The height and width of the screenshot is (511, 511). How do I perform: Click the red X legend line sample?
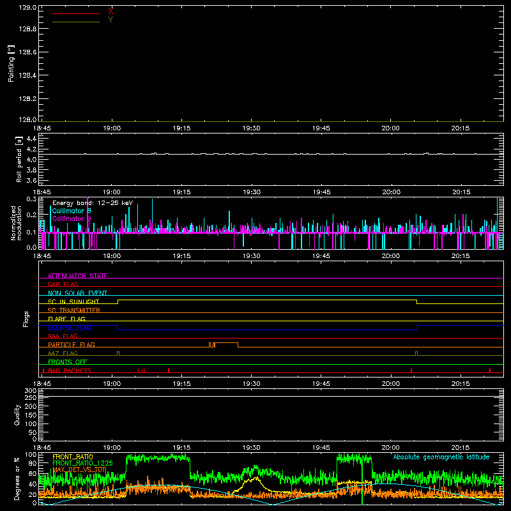pos(76,13)
